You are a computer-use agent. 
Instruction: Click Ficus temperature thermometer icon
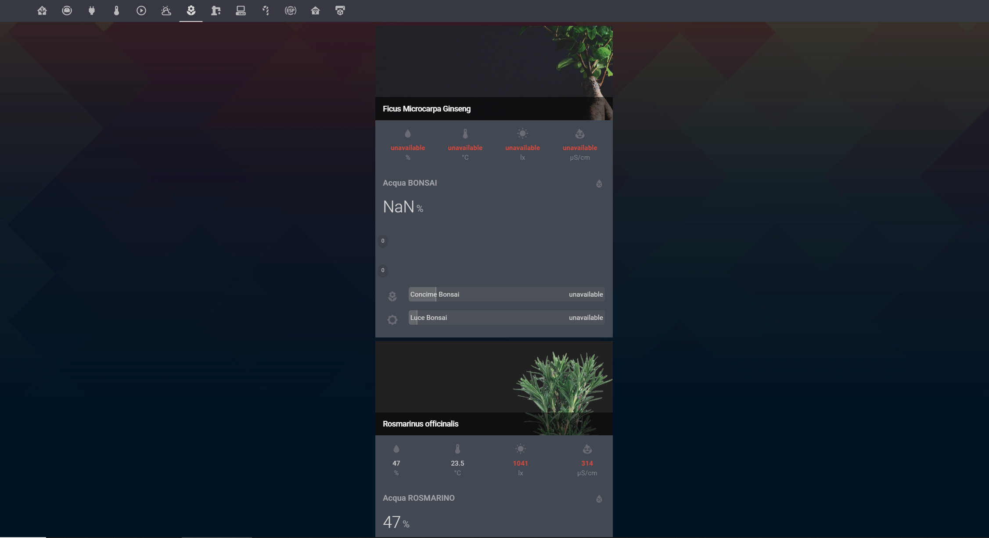465,133
